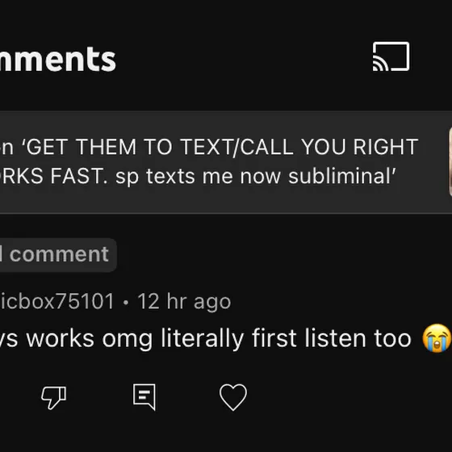Click the words 'RKS FAST.' in the banner

53,176
